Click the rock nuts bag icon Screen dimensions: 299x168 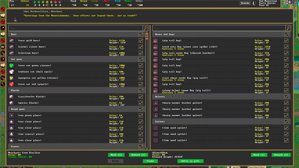[x=155, y=47]
